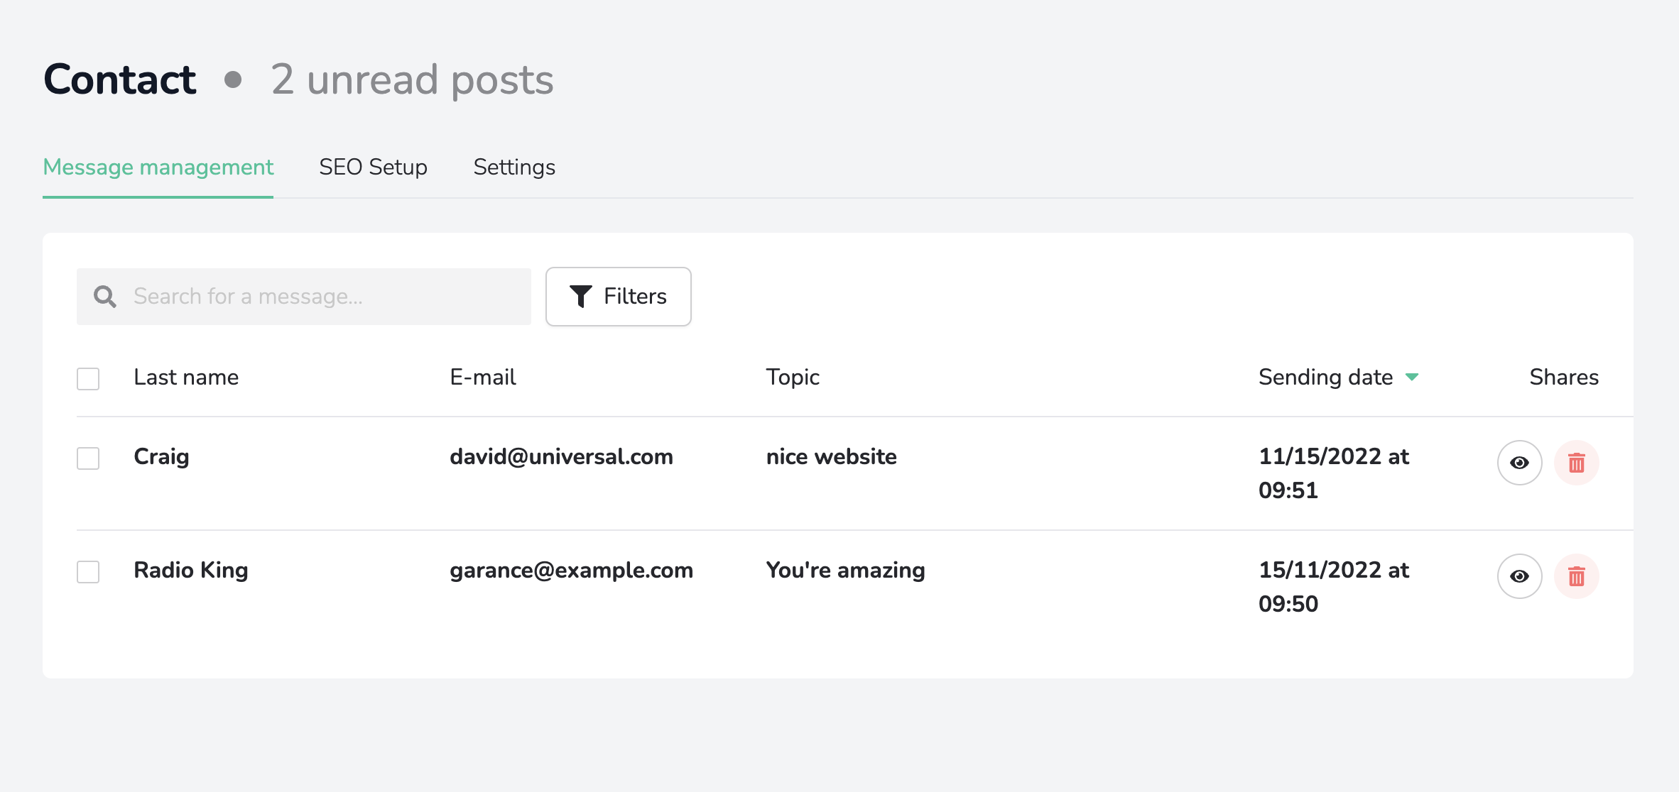
Task: Open the "You're amazing" topic message
Action: tap(845, 571)
